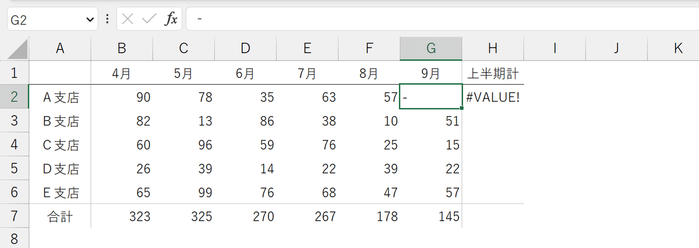699x248 pixels.
Task: Select the 4月 header cell
Action: coord(122,73)
